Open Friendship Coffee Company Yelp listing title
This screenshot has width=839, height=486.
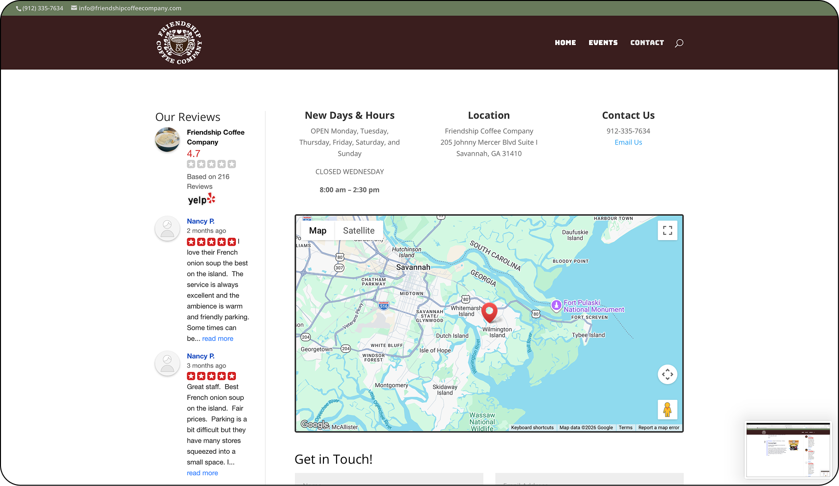(x=216, y=137)
